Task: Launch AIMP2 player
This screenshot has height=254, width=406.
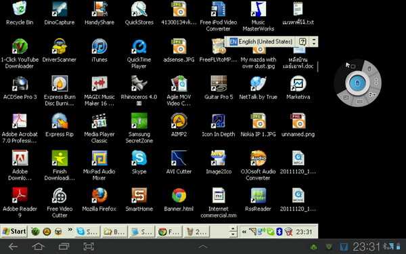Action: tap(179, 125)
